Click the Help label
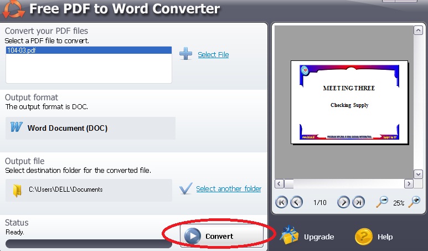 [385, 237]
